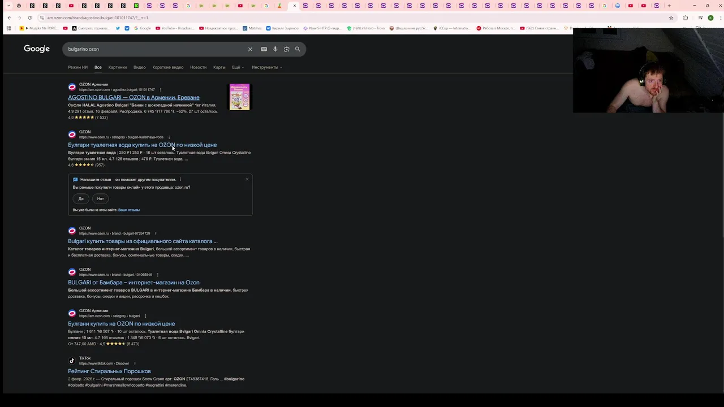Open three-dot menu of am.ozon.com category bulgari result

tap(145, 315)
